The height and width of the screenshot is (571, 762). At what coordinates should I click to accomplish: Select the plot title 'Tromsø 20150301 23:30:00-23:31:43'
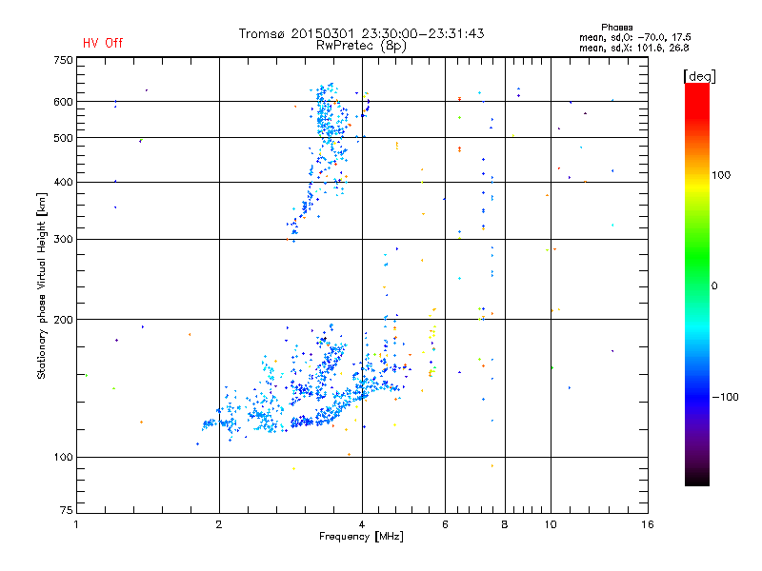361,33
